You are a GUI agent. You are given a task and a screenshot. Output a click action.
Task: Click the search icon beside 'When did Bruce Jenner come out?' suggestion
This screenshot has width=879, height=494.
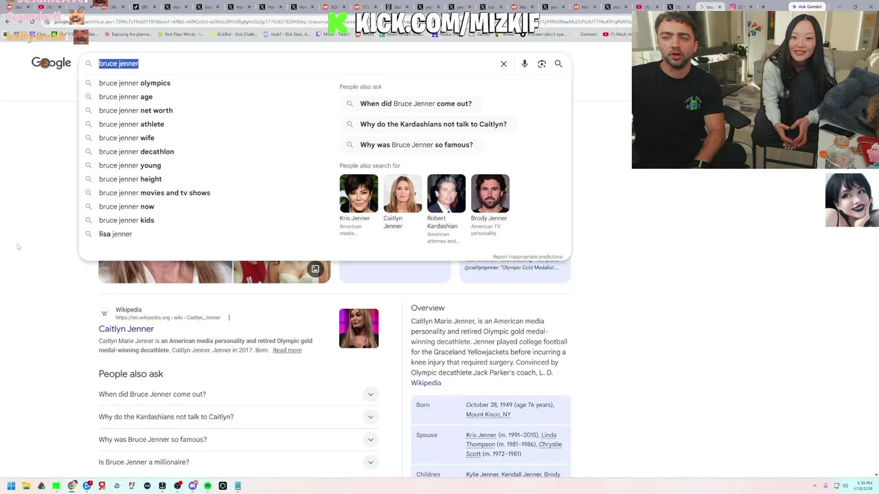pyautogui.click(x=350, y=104)
